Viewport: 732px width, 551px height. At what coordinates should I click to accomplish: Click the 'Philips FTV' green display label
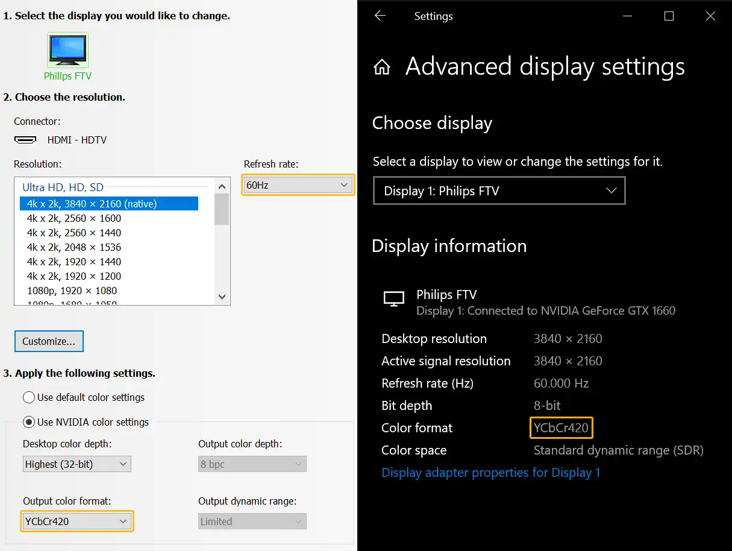pyautogui.click(x=67, y=76)
